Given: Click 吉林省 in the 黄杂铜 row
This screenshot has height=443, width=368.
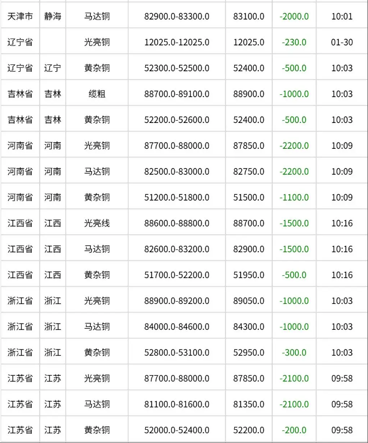Looking at the screenshot, I should (x=20, y=120).
